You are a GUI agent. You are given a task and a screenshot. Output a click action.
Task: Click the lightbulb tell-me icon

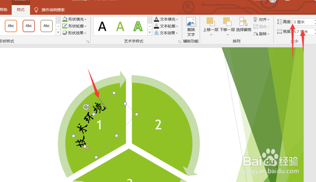pyautogui.click(x=36, y=10)
